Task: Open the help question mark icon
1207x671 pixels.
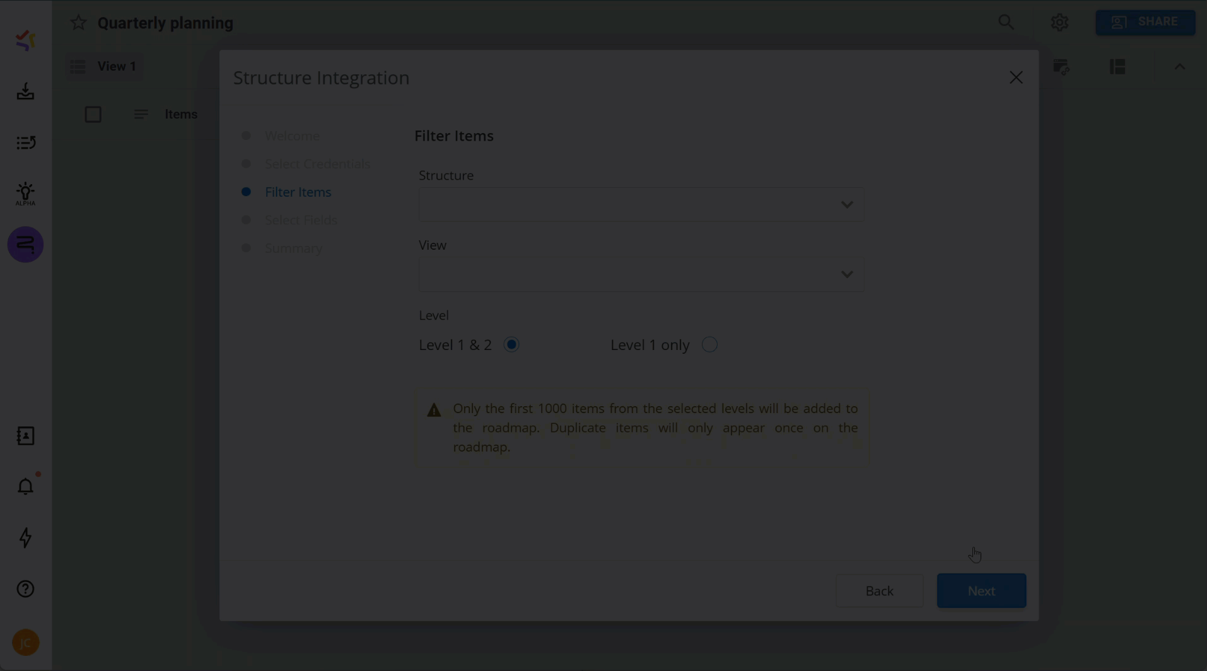Action: click(25, 588)
